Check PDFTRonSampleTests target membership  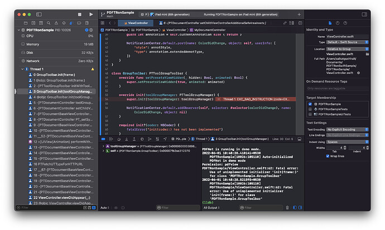310,109
